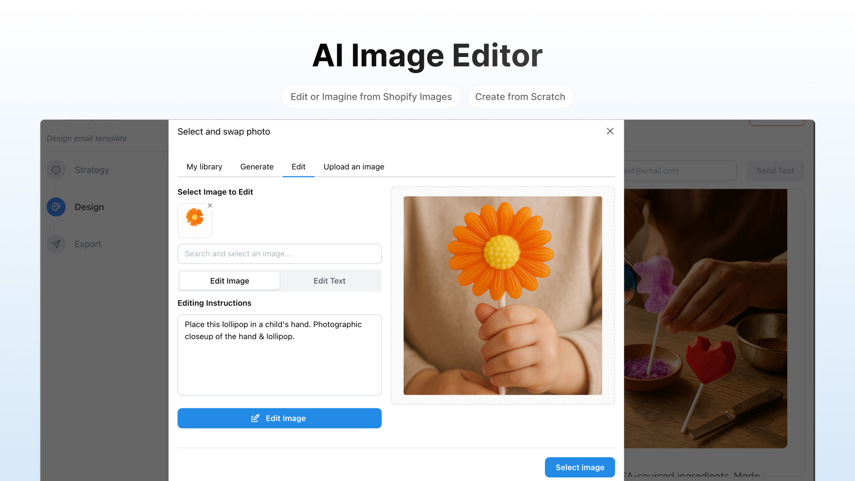Switch to Edit Text mode toggle

point(329,281)
